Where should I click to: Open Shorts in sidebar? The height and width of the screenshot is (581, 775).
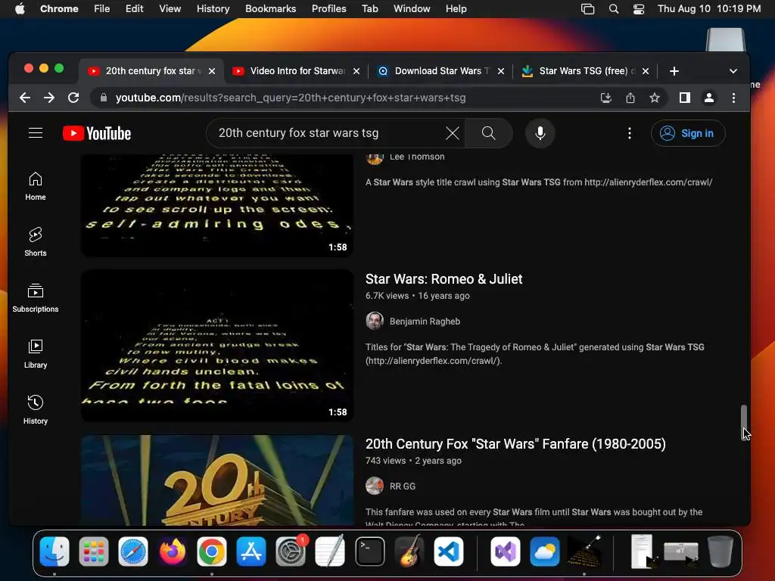coord(36,242)
